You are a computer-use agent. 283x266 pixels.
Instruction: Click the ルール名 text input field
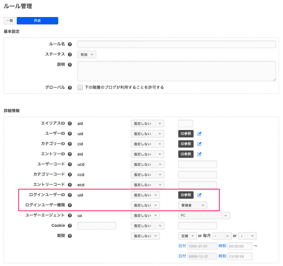pos(176,44)
